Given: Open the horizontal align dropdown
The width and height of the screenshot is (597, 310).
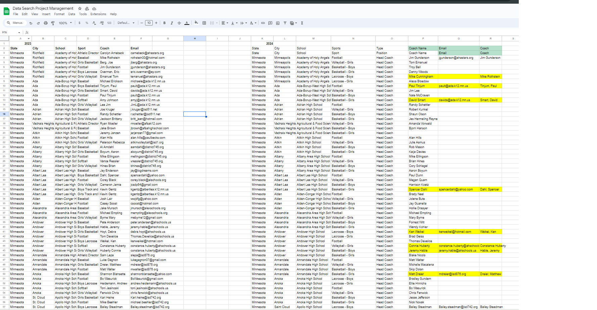Looking at the screenshot, I should click(x=225, y=23).
